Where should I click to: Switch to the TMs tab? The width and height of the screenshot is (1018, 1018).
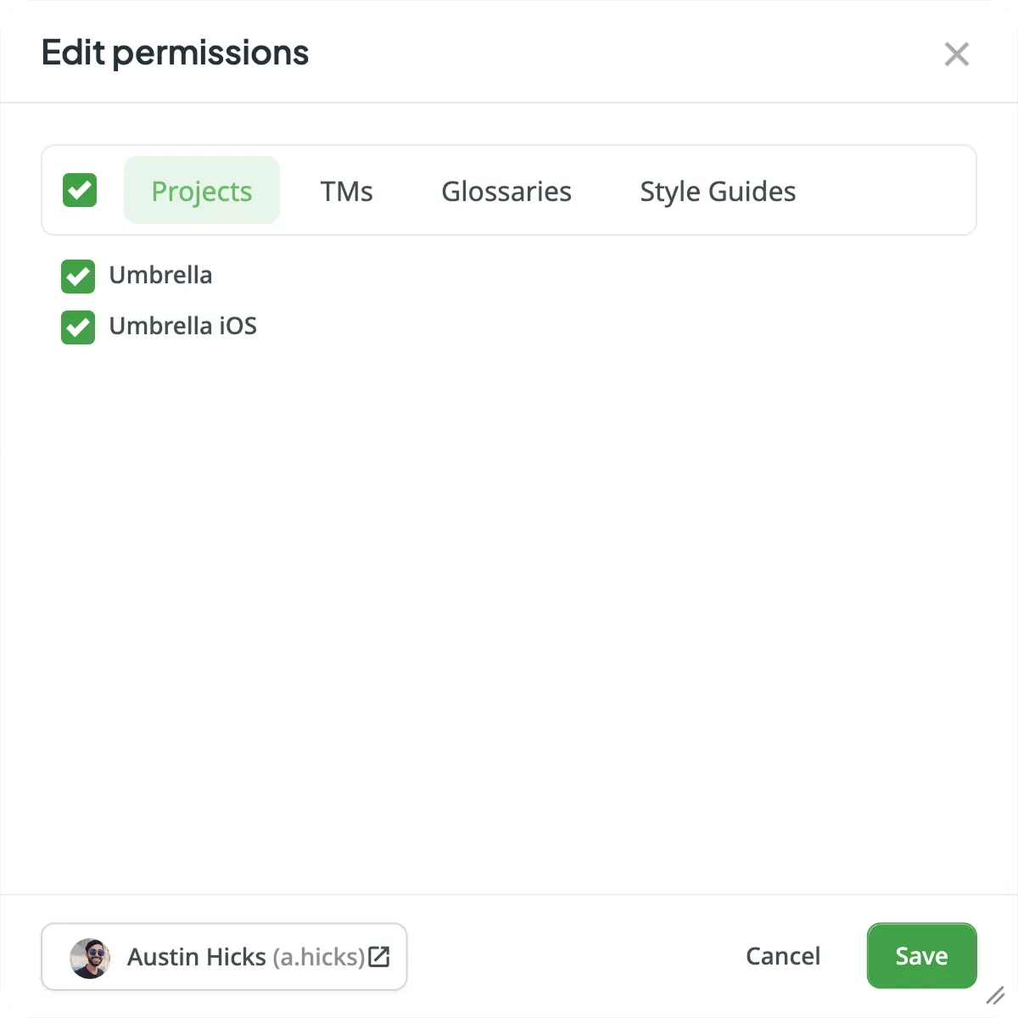(x=346, y=191)
